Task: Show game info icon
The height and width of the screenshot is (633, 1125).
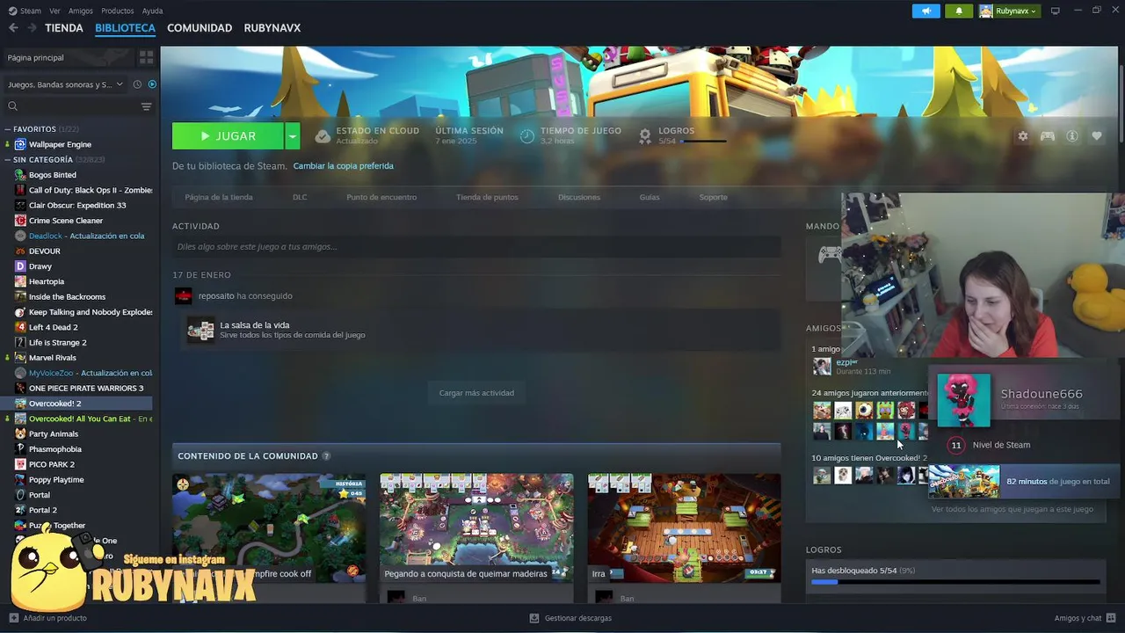Action: 1072,136
